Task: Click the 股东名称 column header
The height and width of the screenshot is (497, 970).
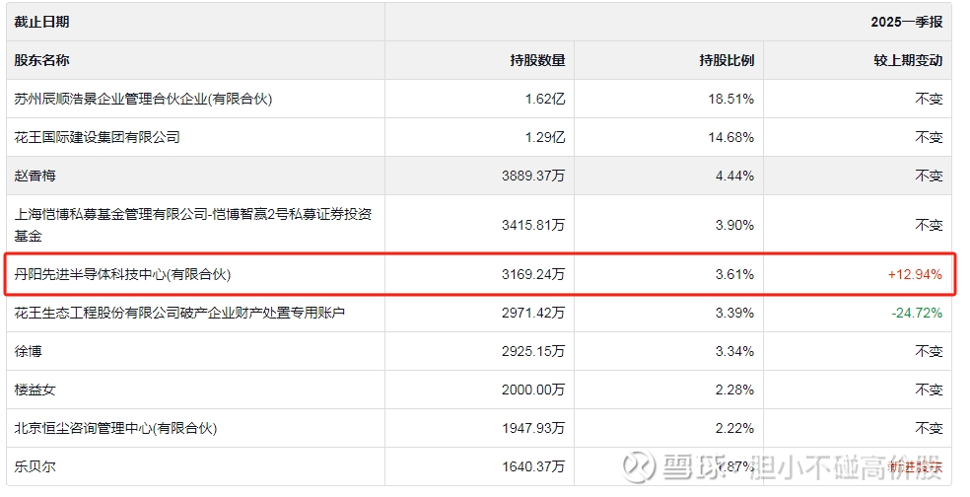Action: 42,60
